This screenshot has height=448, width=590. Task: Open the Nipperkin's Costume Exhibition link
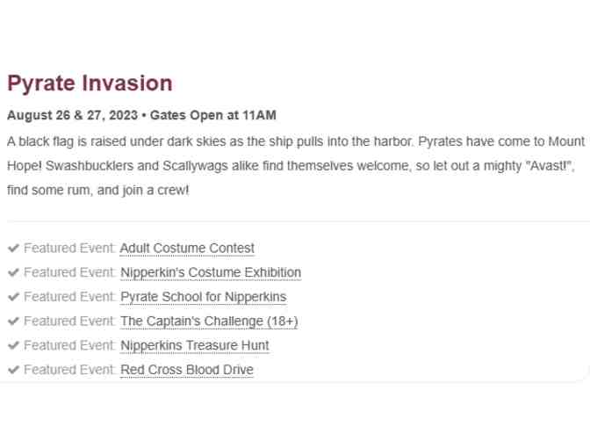coord(211,273)
